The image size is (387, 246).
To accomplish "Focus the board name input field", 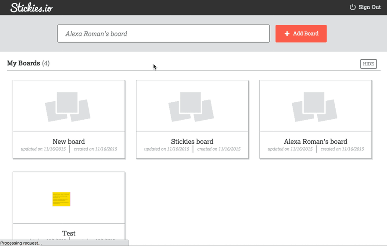I will point(163,34).
